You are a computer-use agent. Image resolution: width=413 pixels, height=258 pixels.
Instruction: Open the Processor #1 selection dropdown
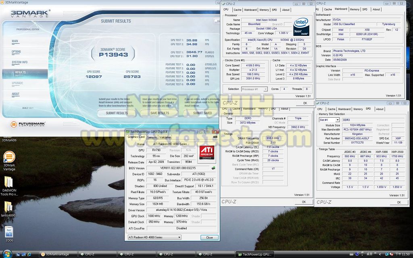click(x=254, y=89)
